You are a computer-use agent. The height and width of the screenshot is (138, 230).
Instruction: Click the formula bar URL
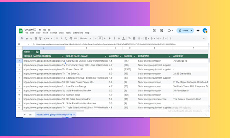point(106,44)
